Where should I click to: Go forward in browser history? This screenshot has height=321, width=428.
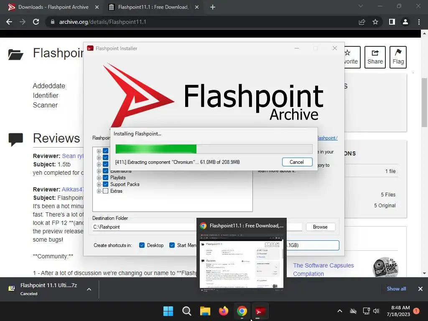[x=23, y=22]
